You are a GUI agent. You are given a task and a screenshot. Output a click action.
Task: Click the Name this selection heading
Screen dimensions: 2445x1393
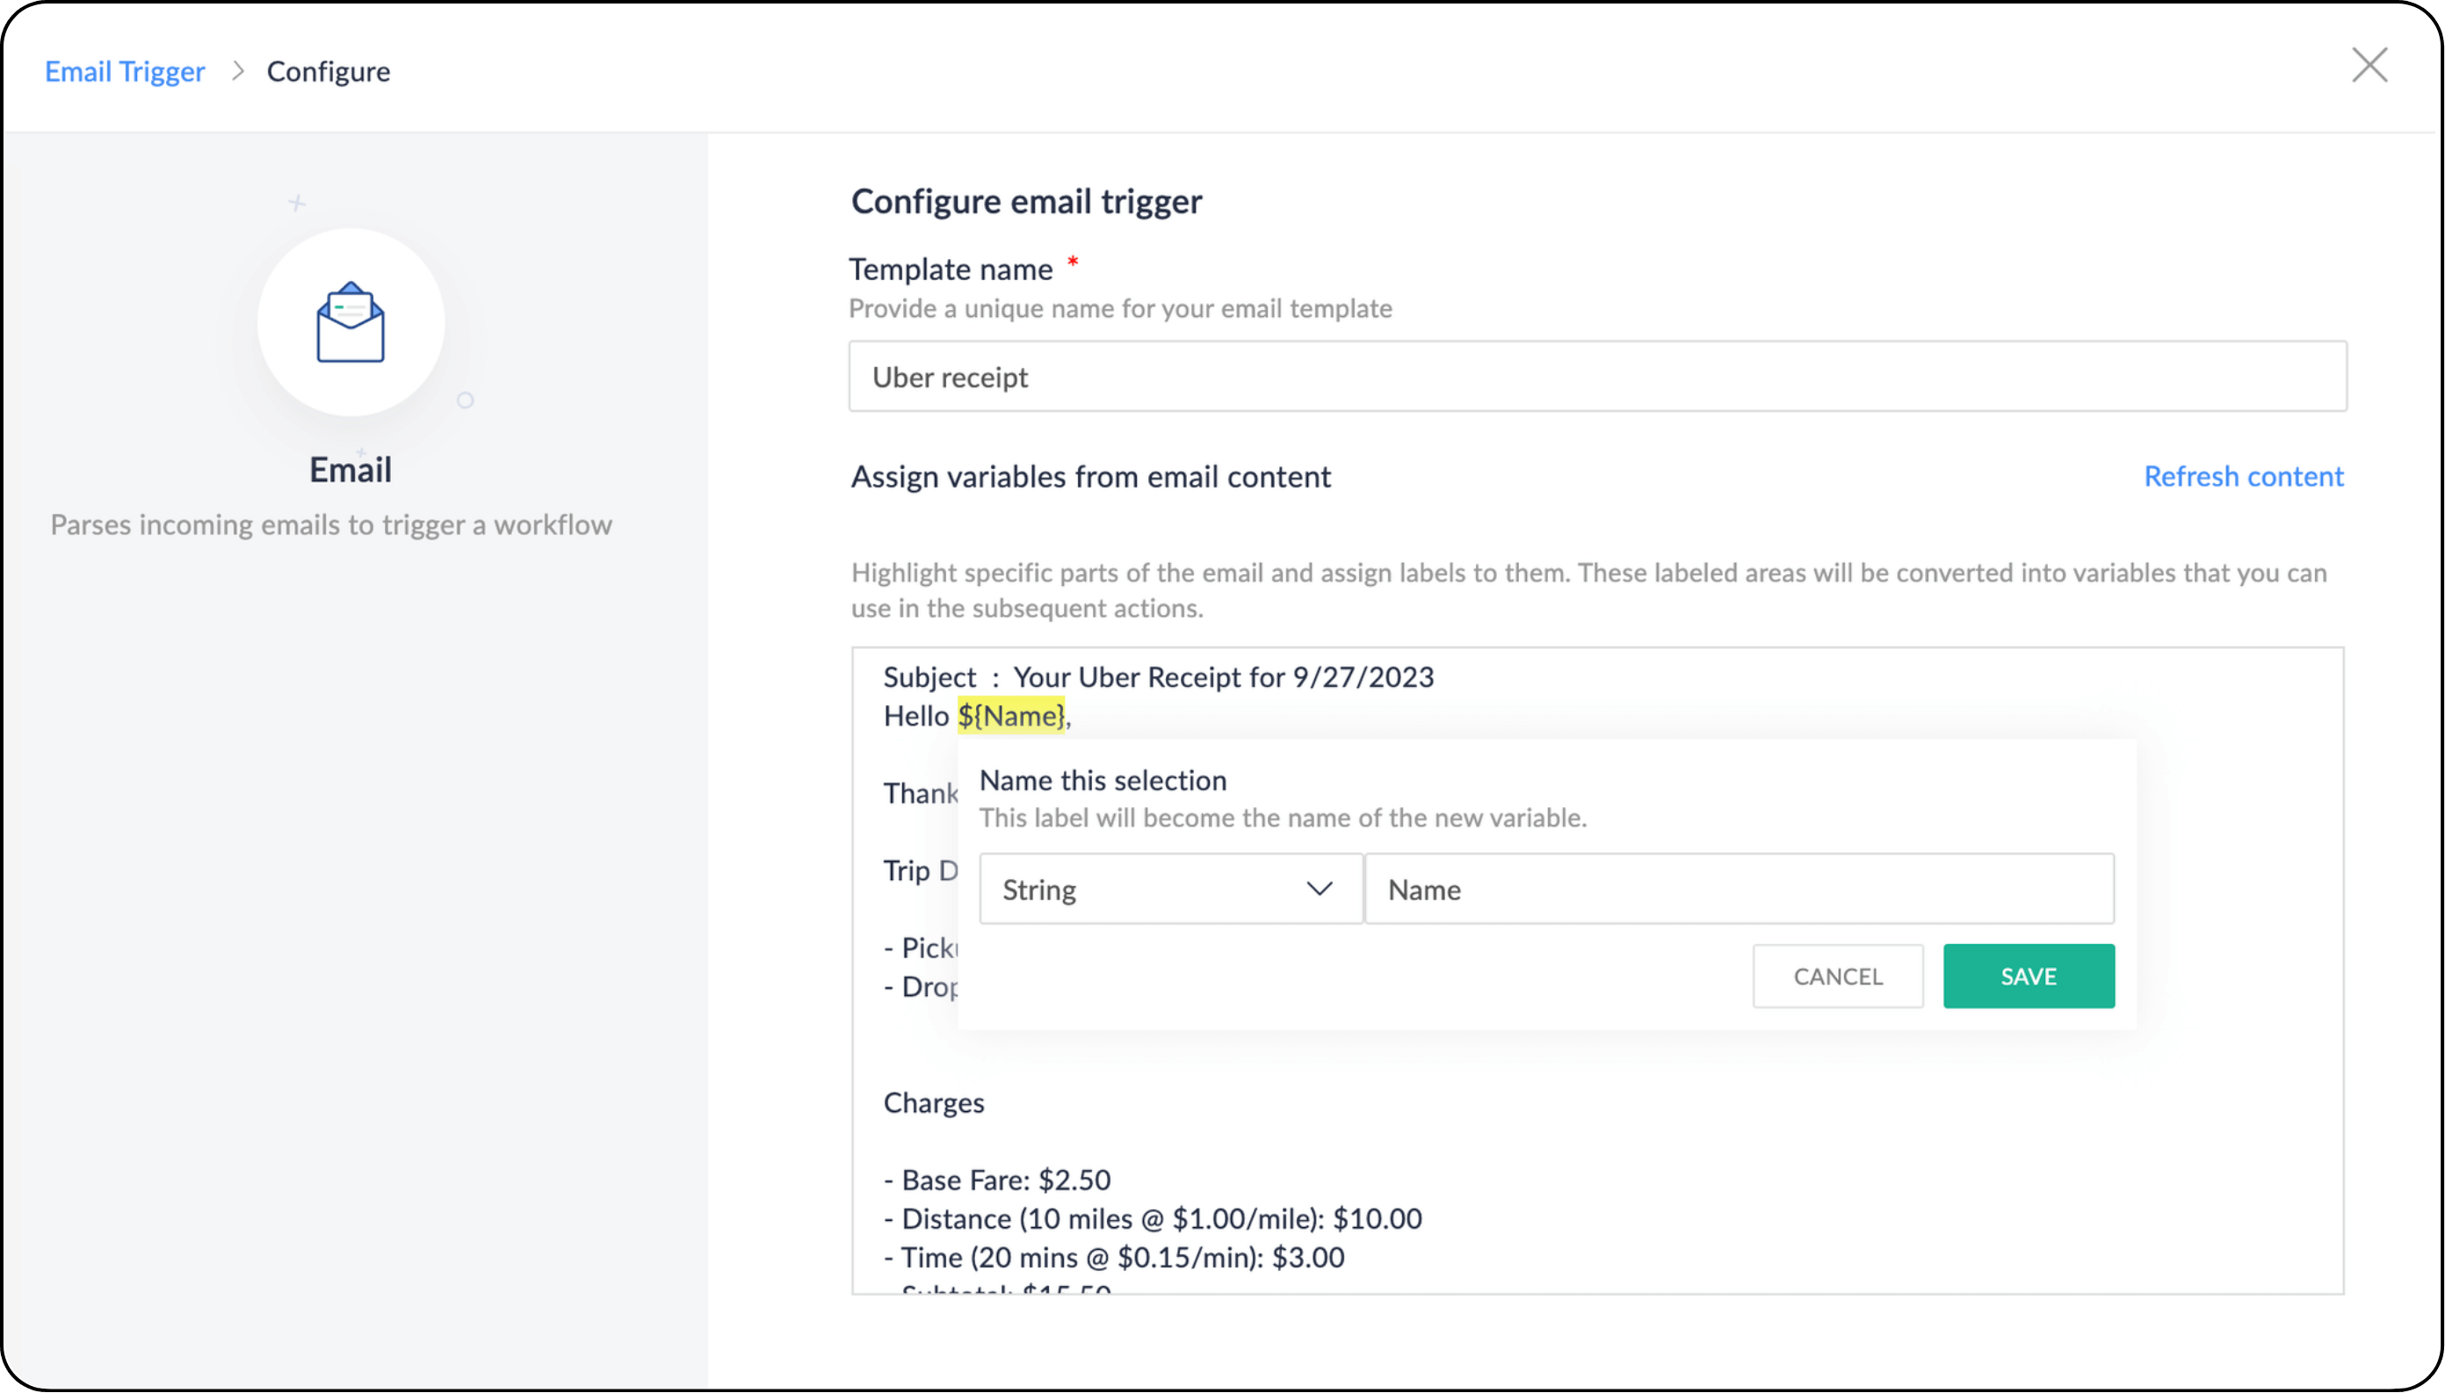(x=1103, y=780)
